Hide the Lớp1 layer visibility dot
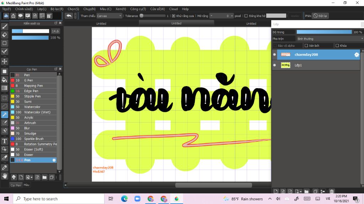This screenshot has height=204, width=364. coord(274,65)
